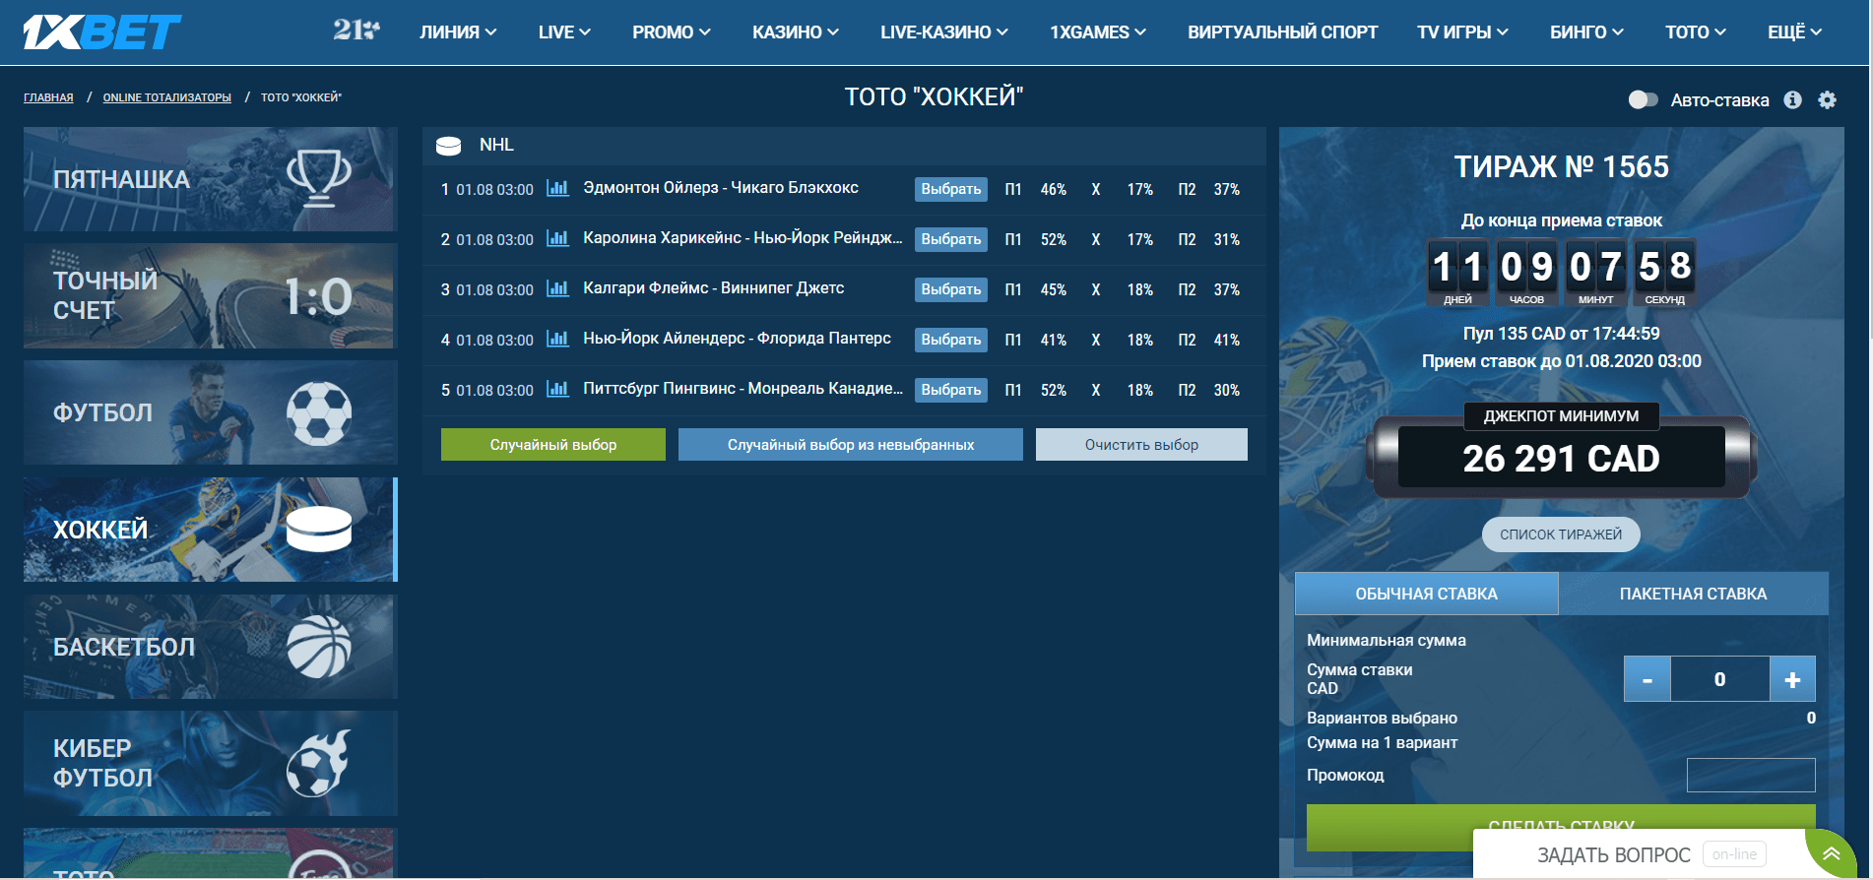
Task: Select X draw for Калгари Флеймс match
Action: tap(1095, 289)
